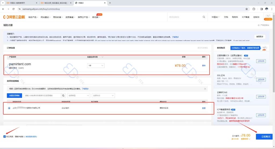Click the 立即购买 buy now button
The width and height of the screenshot is (275, 149).
click(x=264, y=137)
